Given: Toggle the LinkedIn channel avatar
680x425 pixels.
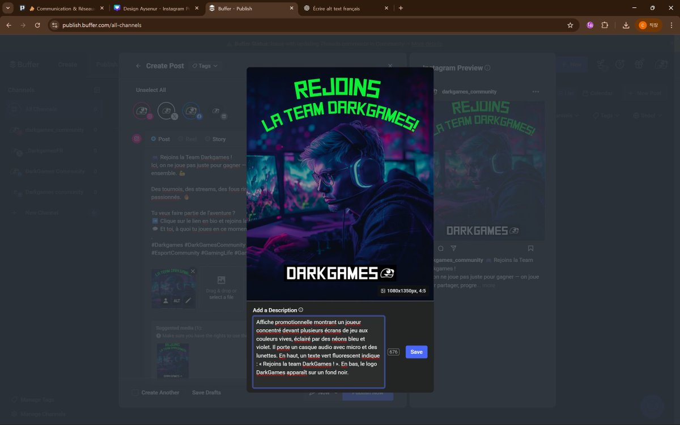Looking at the screenshot, I should pos(219,112).
